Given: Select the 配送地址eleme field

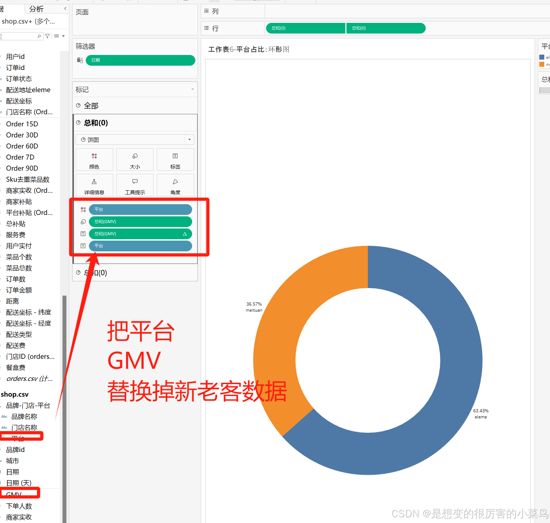Looking at the screenshot, I should point(28,90).
